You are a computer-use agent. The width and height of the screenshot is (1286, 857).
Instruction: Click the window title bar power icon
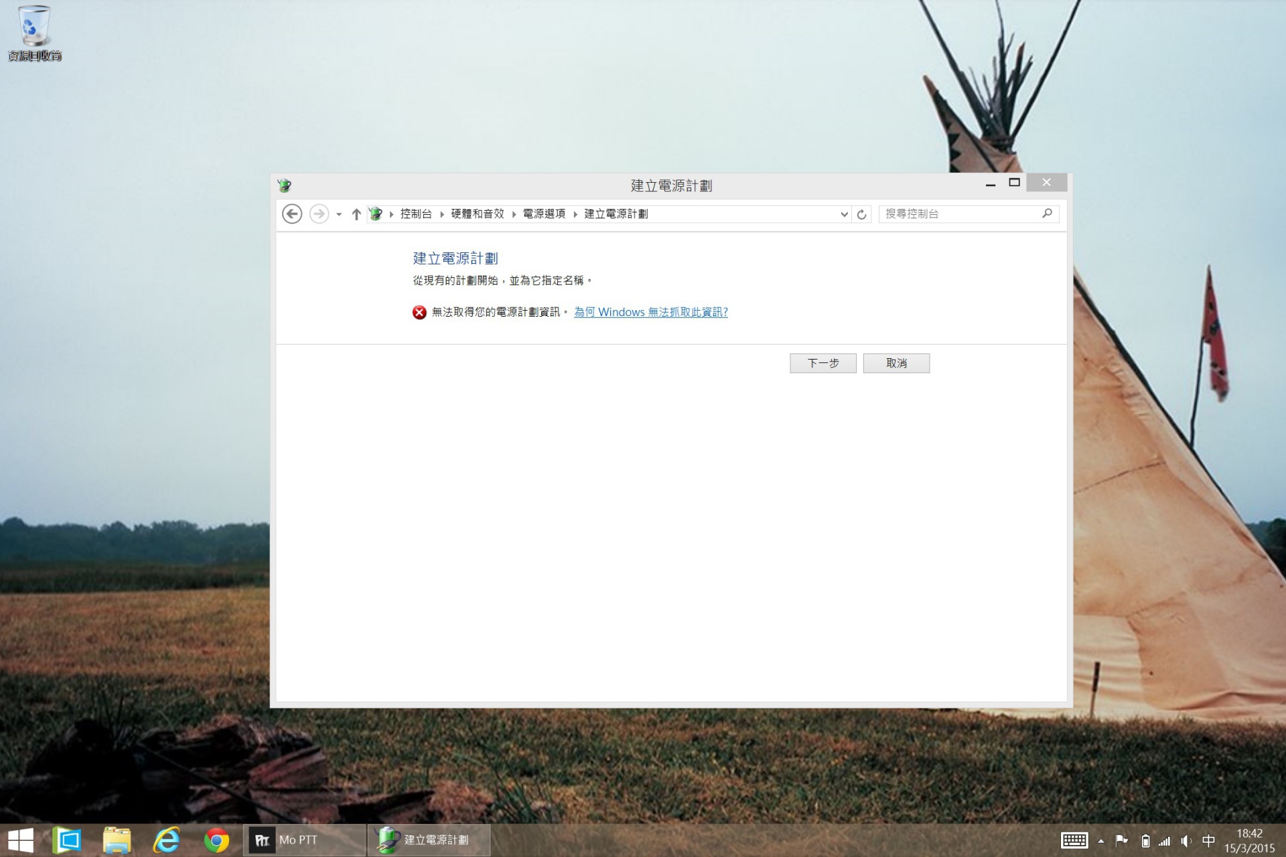pos(284,185)
